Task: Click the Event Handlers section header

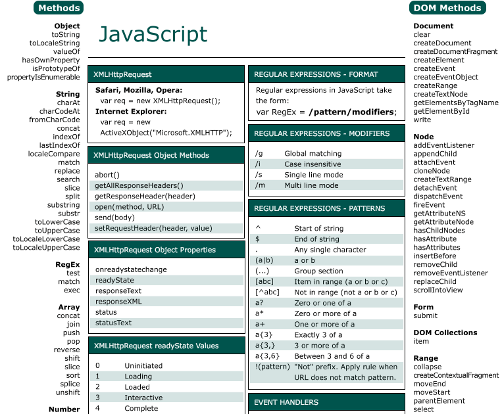Action: 326,402
